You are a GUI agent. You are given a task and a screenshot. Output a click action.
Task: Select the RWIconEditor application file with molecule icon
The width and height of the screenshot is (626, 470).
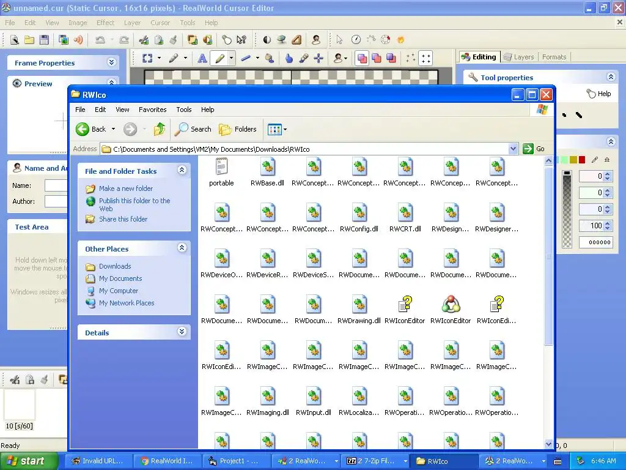point(451,310)
